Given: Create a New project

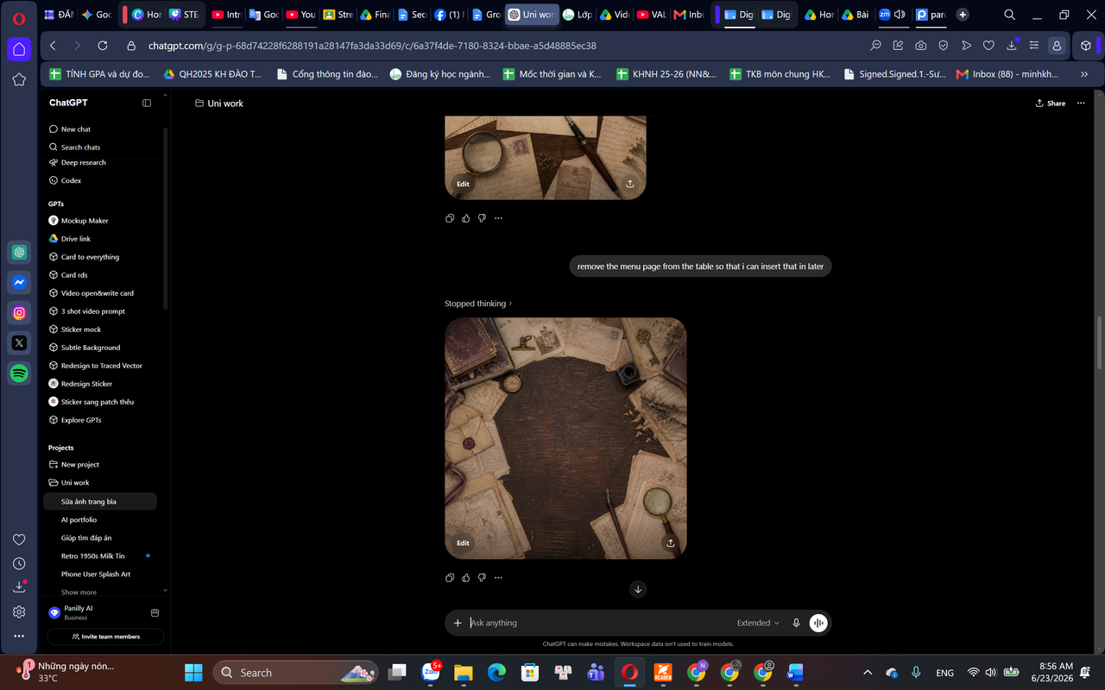Looking at the screenshot, I should (x=103, y=464).
